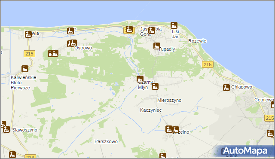Select the road 213 shield at bottom edge

(x=31, y=156)
